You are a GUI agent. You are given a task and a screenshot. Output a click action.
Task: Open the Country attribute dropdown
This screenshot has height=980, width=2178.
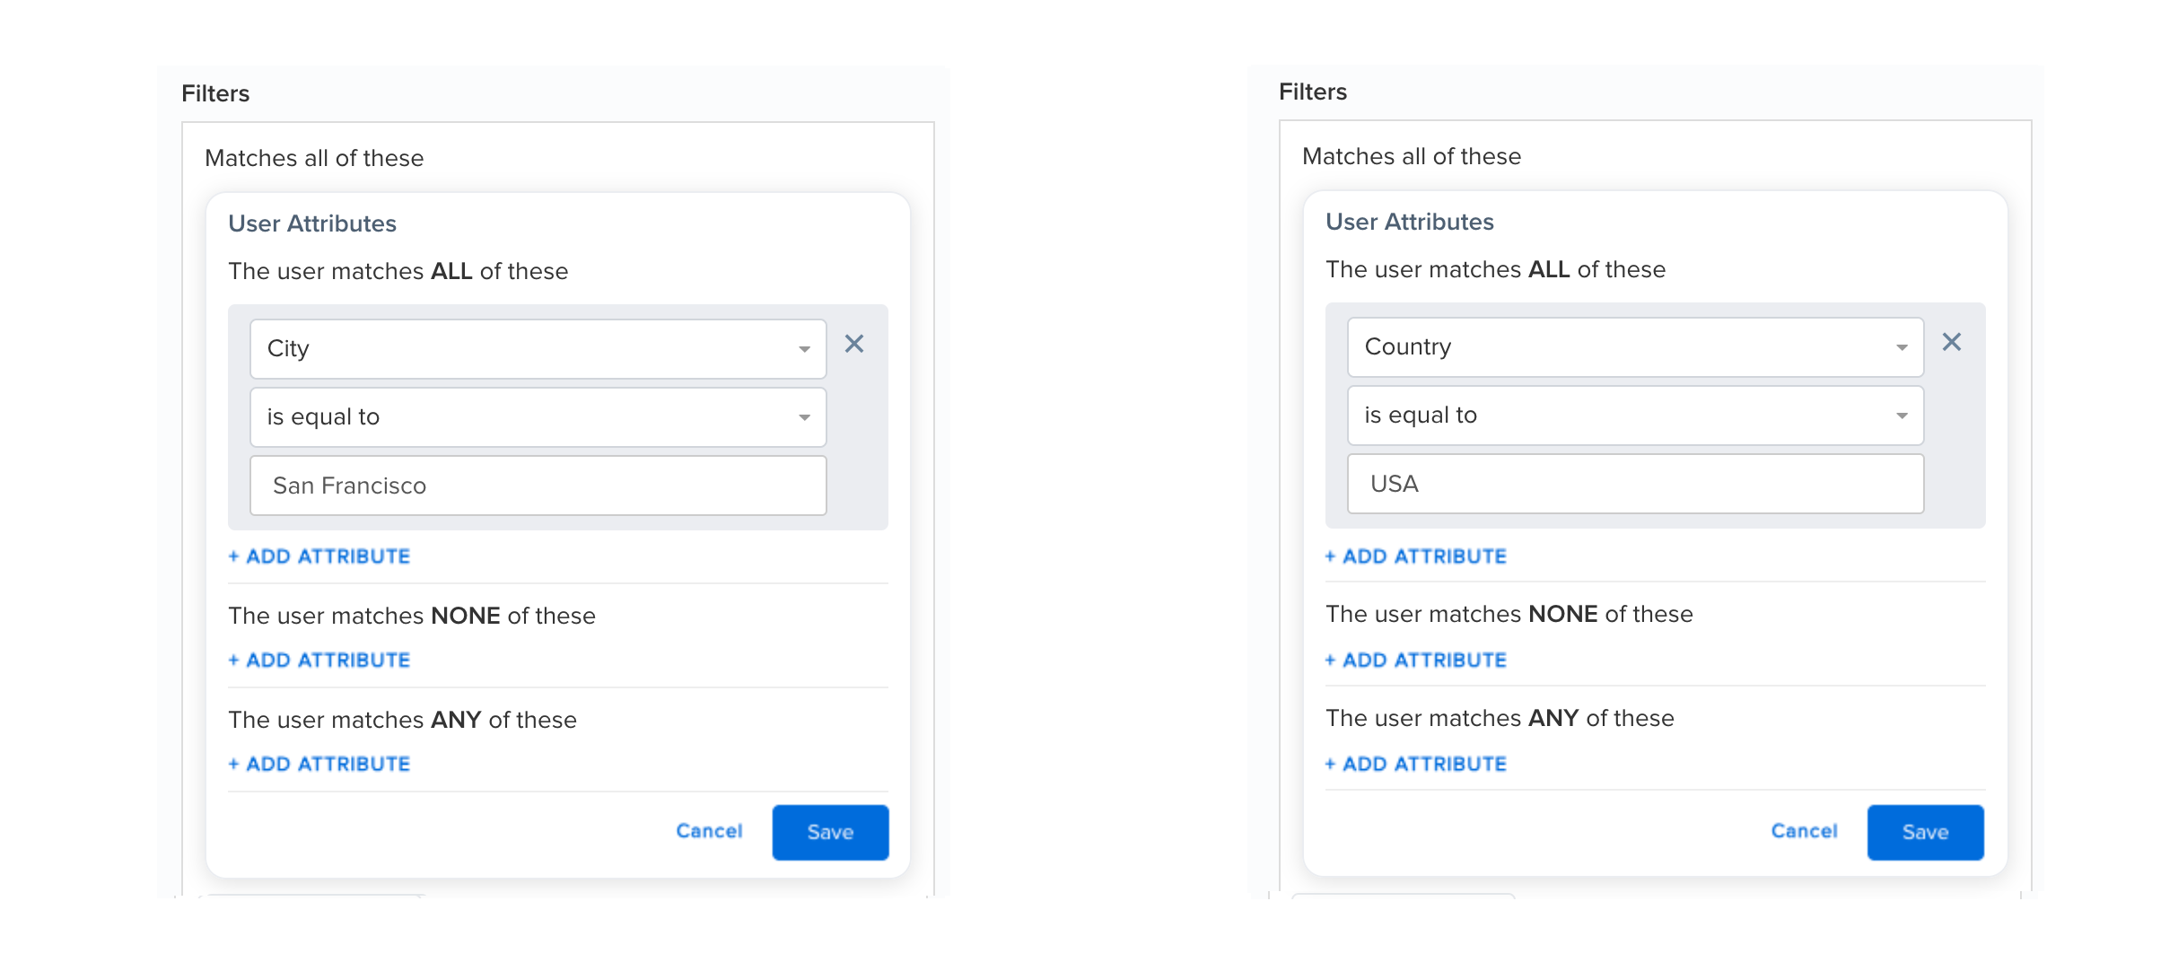(x=1636, y=347)
